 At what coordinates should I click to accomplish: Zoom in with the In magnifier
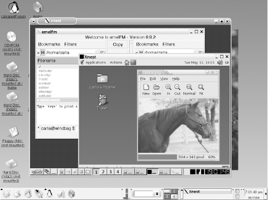point(168,89)
